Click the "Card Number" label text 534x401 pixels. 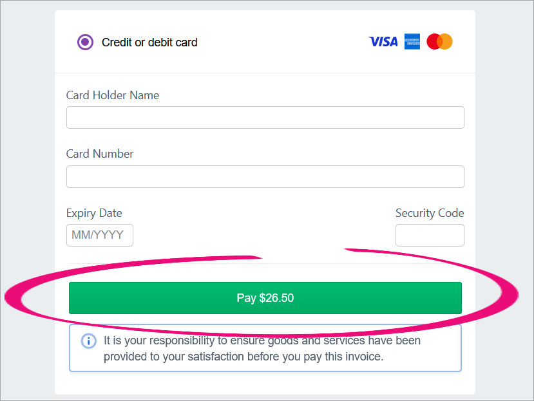point(100,154)
